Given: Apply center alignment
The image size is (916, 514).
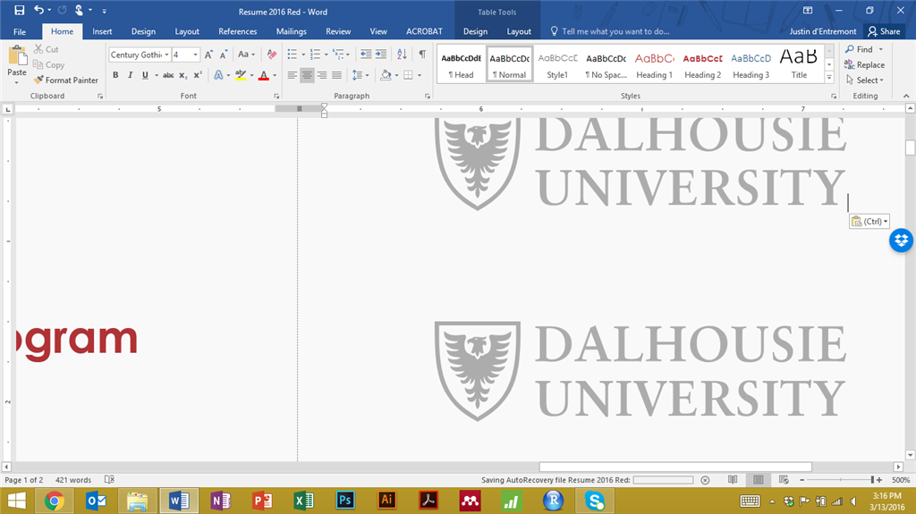Looking at the screenshot, I should point(307,75).
